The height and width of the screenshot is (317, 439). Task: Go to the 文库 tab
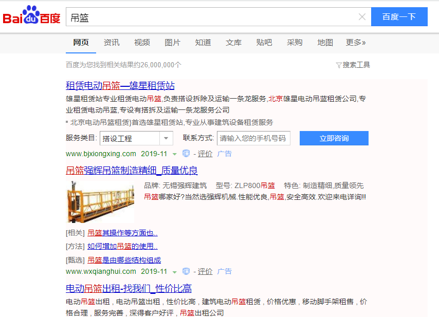pos(233,43)
